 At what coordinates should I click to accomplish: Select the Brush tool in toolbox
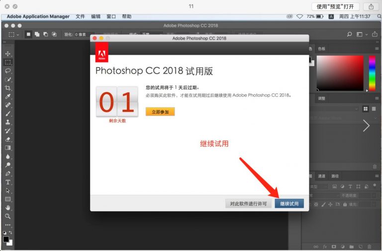(x=8, y=113)
